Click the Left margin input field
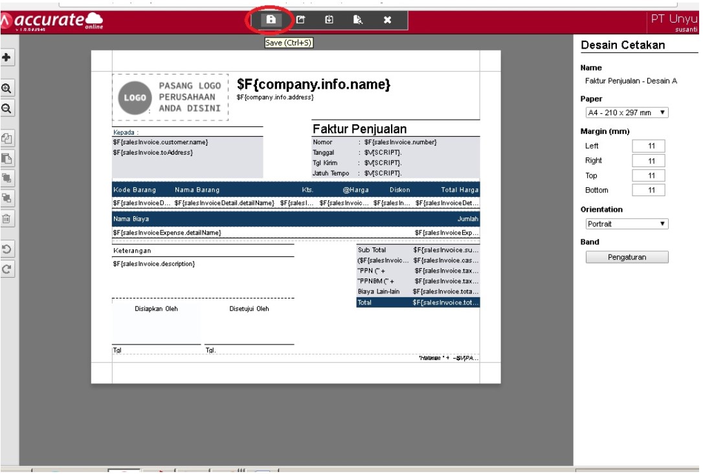Image resolution: width=703 pixels, height=474 pixels. click(x=648, y=146)
